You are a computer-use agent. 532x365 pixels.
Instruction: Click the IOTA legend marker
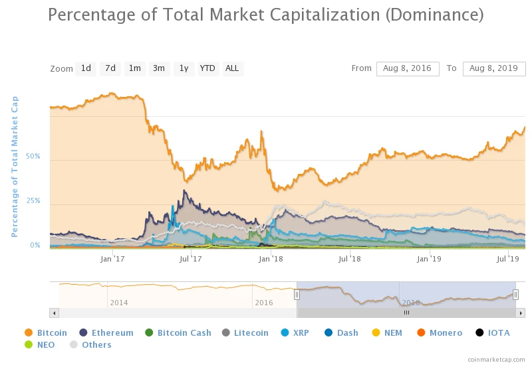point(480,332)
